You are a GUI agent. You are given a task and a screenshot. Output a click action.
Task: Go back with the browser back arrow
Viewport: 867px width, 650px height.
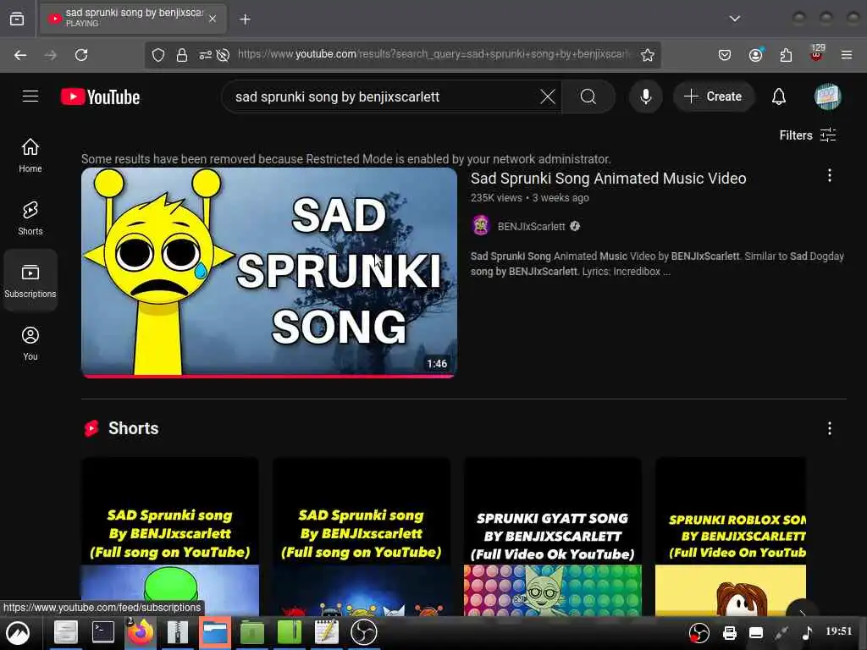(x=20, y=55)
